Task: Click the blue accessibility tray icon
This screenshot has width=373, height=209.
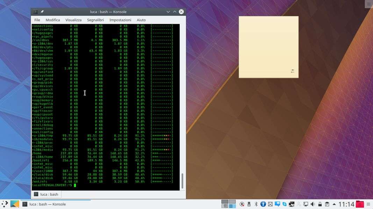Action: (x=263, y=204)
